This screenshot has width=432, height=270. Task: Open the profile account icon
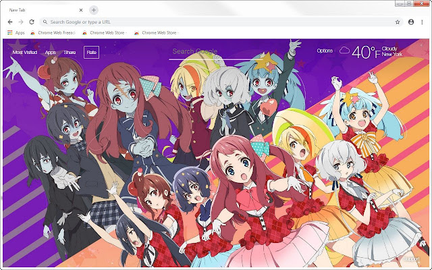(411, 22)
